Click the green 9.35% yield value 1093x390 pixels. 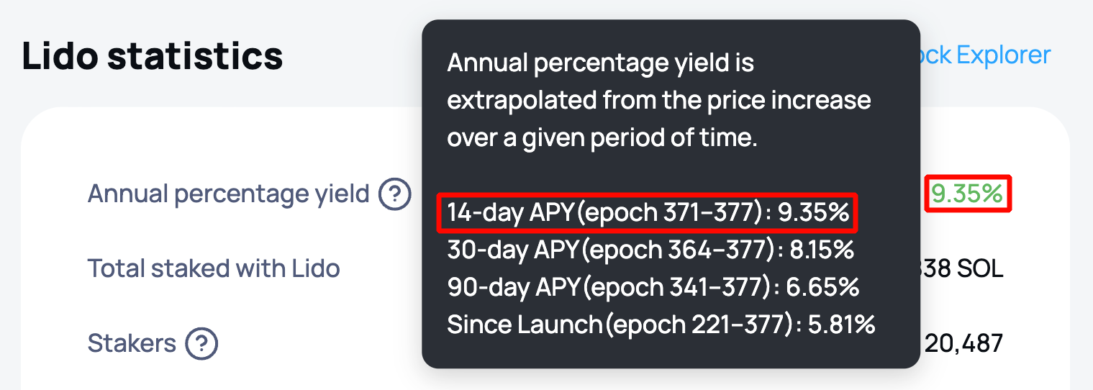pos(967,194)
